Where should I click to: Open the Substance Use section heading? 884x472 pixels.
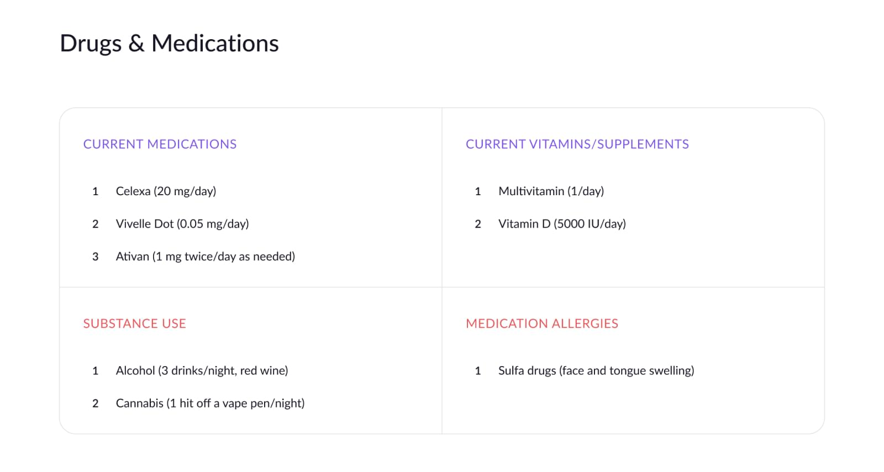click(x=135, y=324)
